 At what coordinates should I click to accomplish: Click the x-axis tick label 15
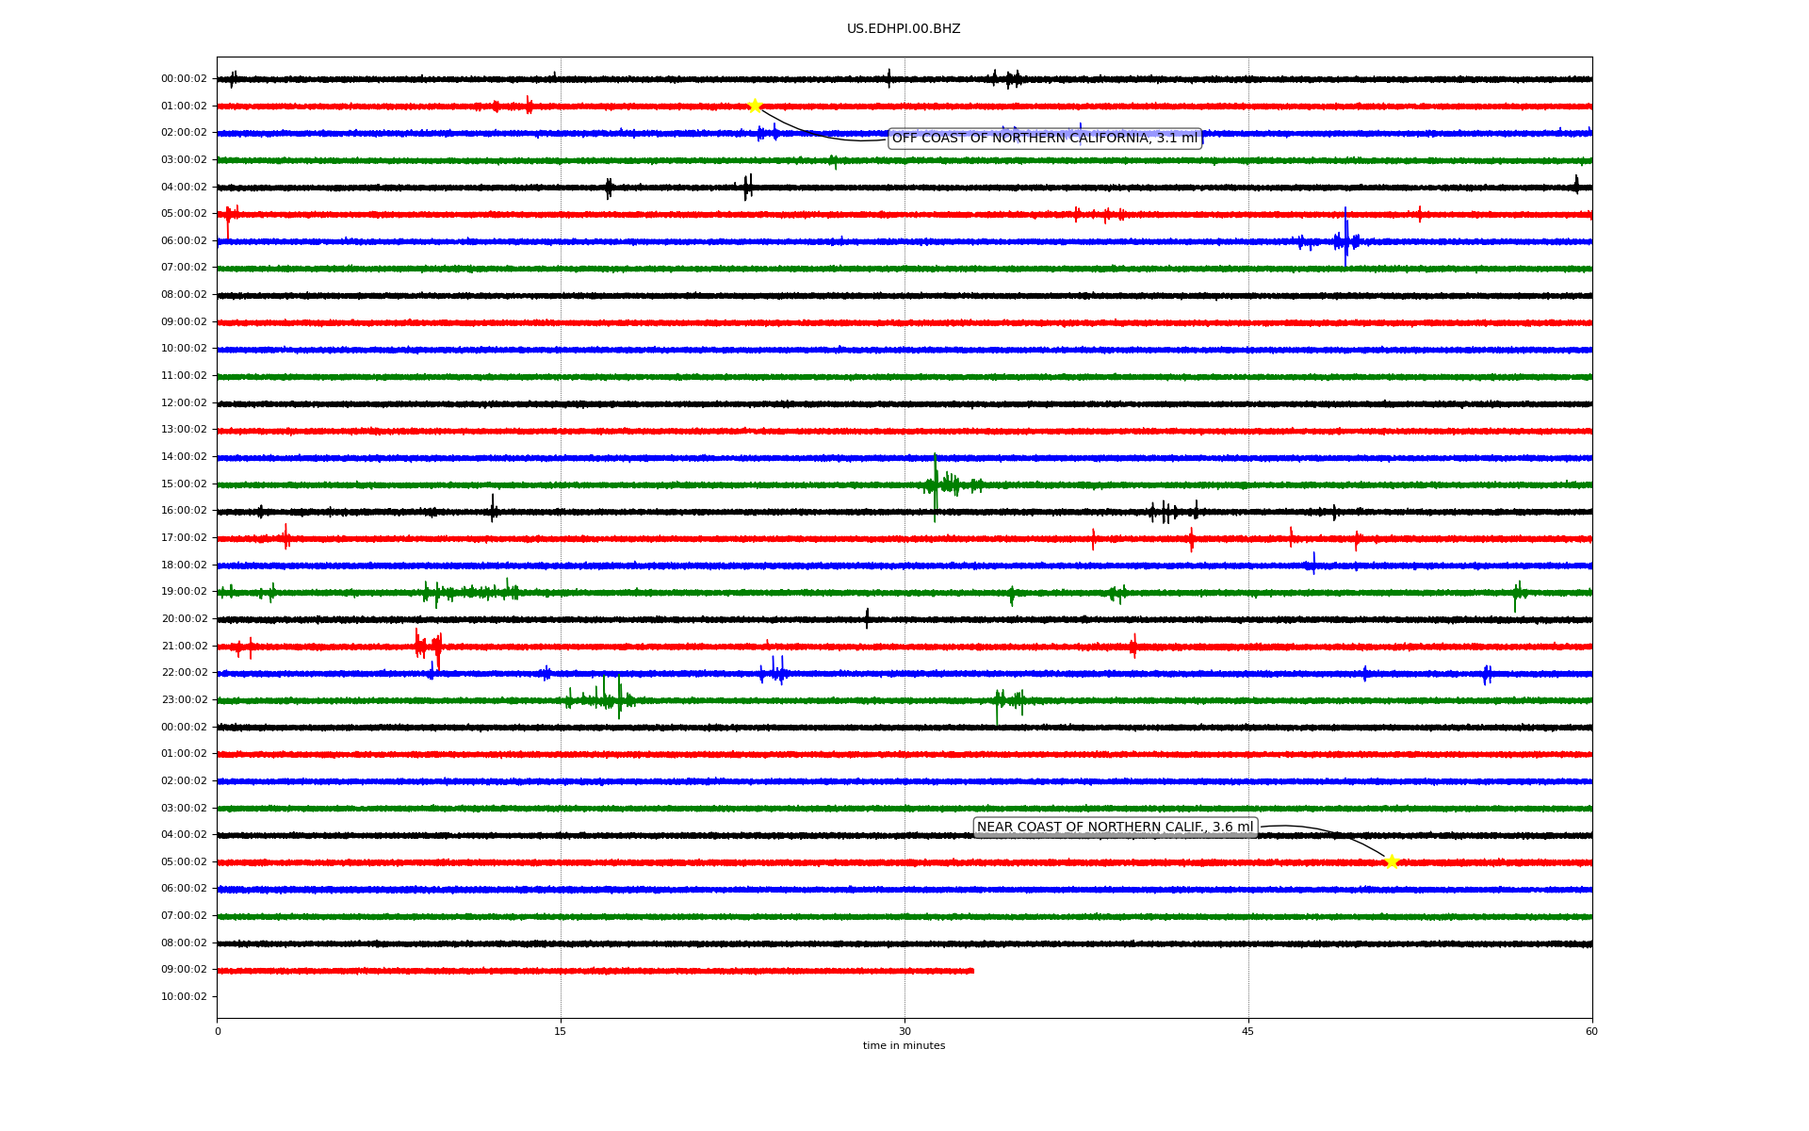pos(561,1031)
